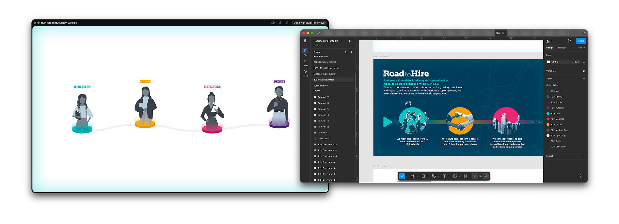Click Open with QuickTime Player button
The image size is (619, 224).
[x=309, y=23]
